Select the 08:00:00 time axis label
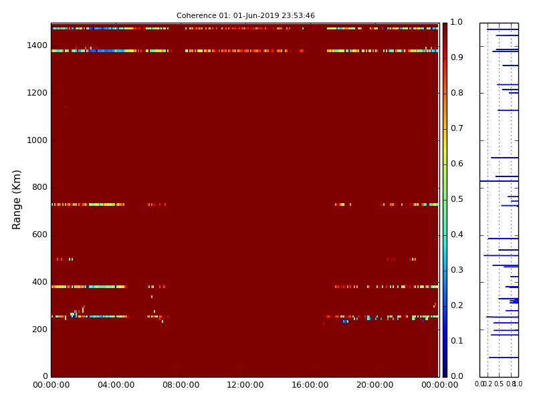535x401 pixels. (181, 385)
